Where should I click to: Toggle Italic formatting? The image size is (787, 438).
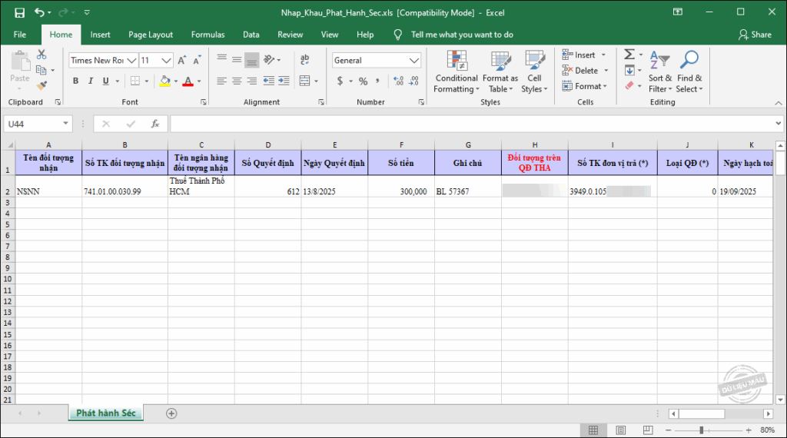click(90, 81)
